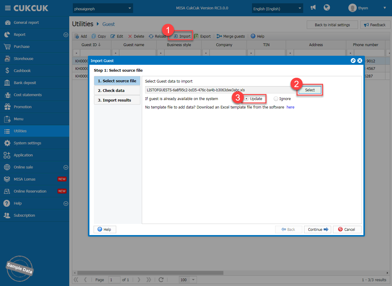Open the Application section
Viewport: 392px width, 286px height.
35,155
